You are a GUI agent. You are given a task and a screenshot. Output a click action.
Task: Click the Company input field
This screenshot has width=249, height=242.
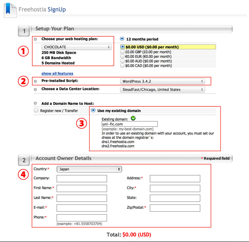(82, 179)
